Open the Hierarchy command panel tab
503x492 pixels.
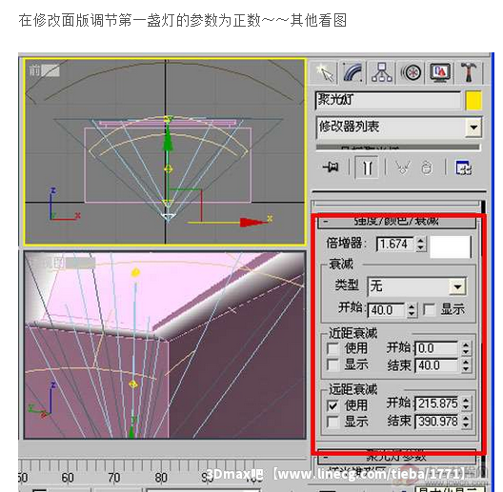click(x=381, y=72)
